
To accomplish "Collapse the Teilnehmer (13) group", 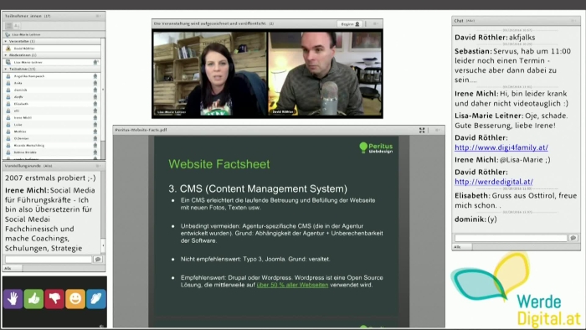I will [x=6, y=70].
